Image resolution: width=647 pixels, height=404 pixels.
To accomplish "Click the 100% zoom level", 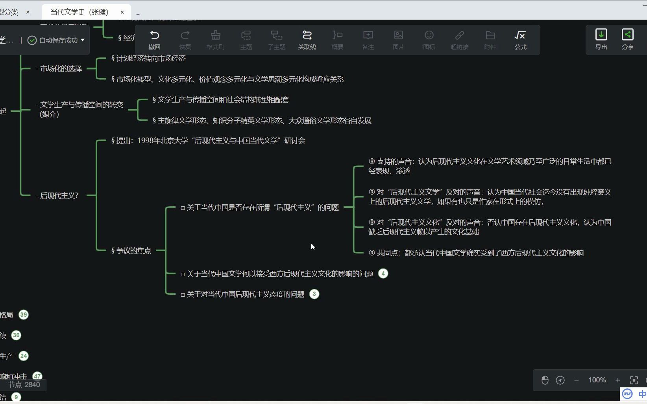I will [x=597, y=380].
